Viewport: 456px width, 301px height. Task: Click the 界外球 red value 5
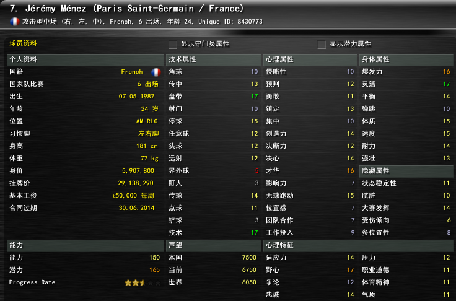tap(256, 171)
